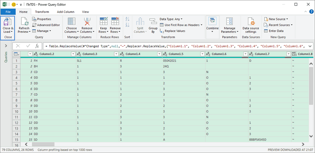The height and width of the screenshot is (153, 315).
Task: Open the File tab
Action: (x=8, y=12)
